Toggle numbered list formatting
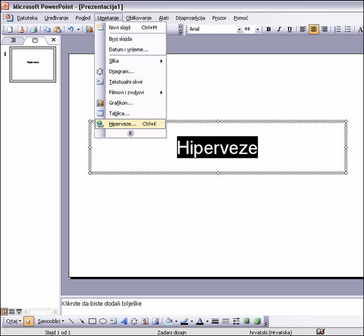The width and height of the screenshot is (364, 336). click(x=337, y=30)
